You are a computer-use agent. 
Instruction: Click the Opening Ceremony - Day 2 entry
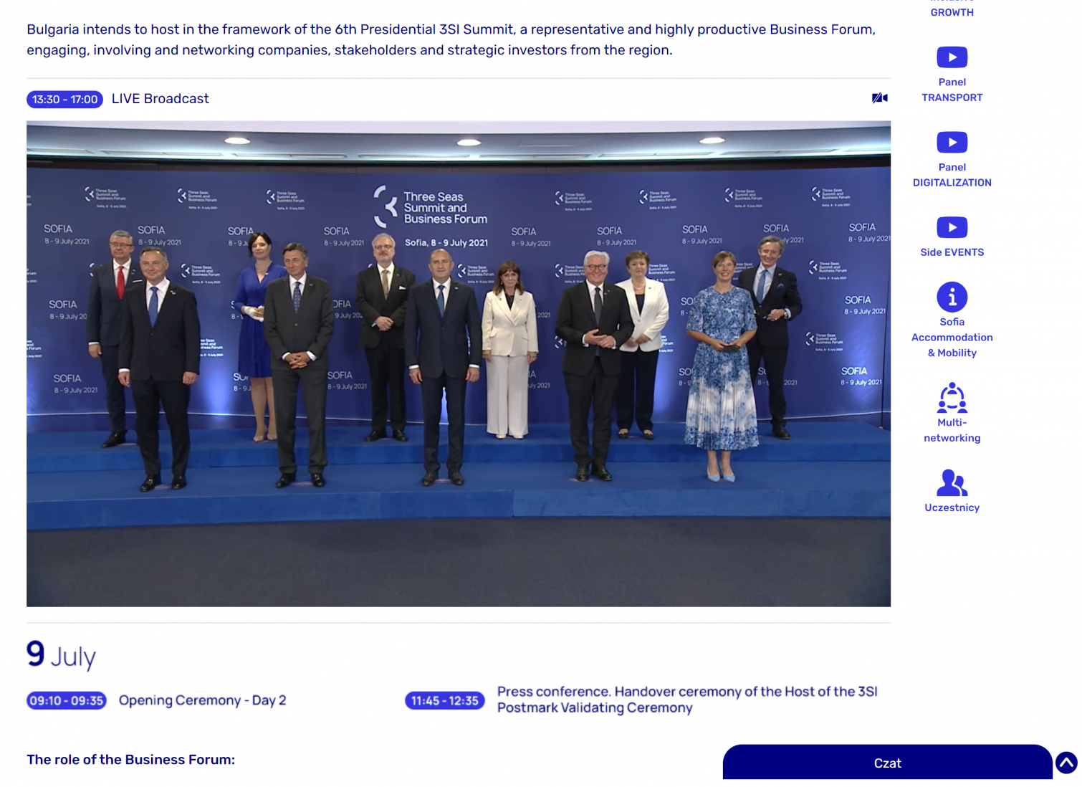tap(202, 700)
